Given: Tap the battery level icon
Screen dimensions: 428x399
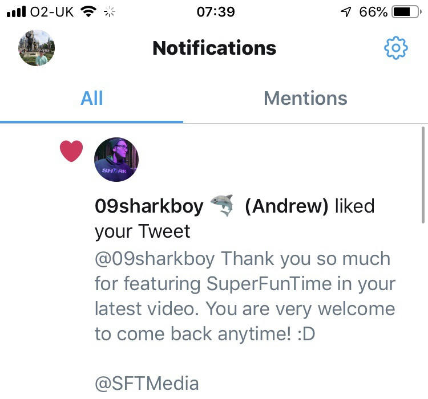Looking at the screenshot, I should pyautogui.click(x=406, y=12).
